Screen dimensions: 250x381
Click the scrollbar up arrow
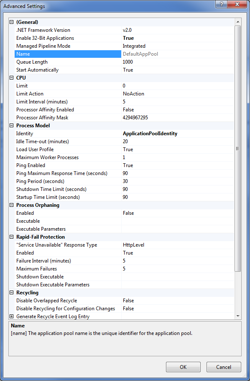point(238,22)
